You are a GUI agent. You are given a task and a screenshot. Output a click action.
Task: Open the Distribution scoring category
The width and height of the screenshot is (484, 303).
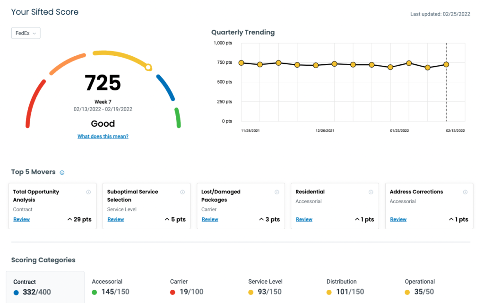tap(341, 286)
